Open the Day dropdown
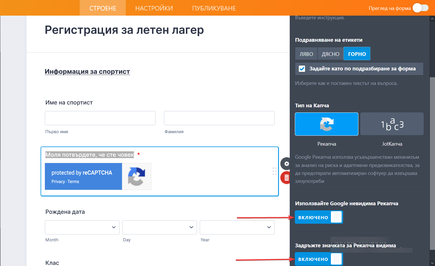The width and height of the screenshot is (435, 266). pos(159,227)
